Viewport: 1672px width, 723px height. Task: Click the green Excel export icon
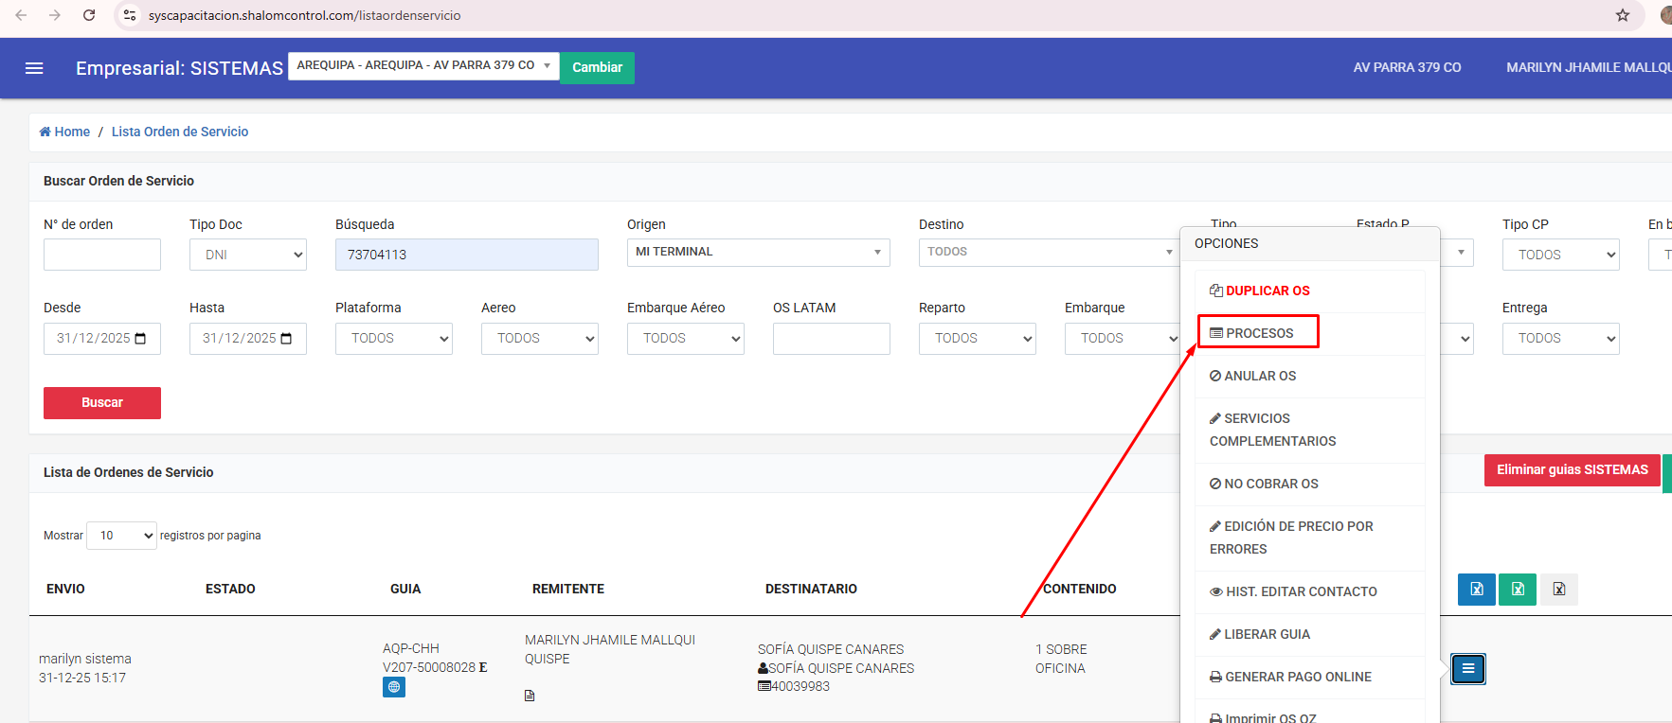[1518, 590]
